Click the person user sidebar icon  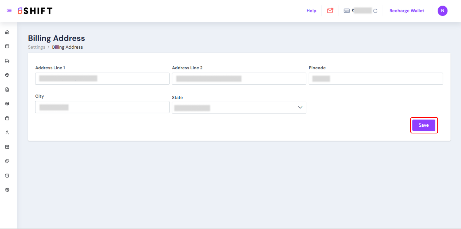pos(7,132)
